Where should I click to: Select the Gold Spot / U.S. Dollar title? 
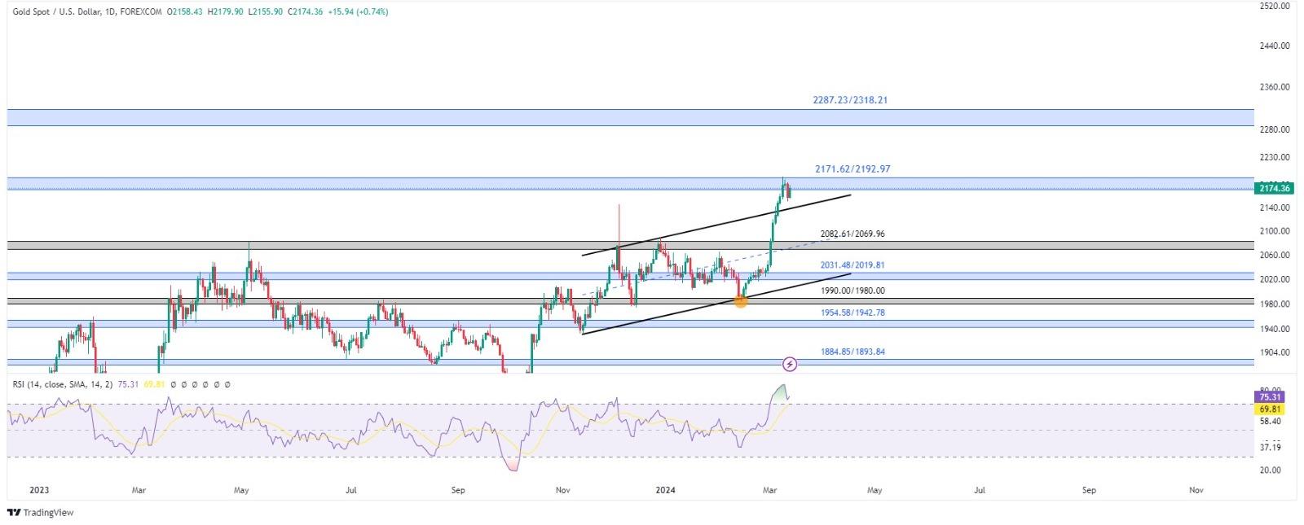pyautogui.click(x=56, y=12)
